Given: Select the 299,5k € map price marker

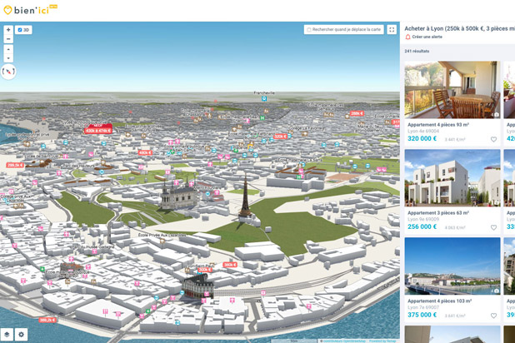Looking at the screenshot, I should (x=15, y=165).
